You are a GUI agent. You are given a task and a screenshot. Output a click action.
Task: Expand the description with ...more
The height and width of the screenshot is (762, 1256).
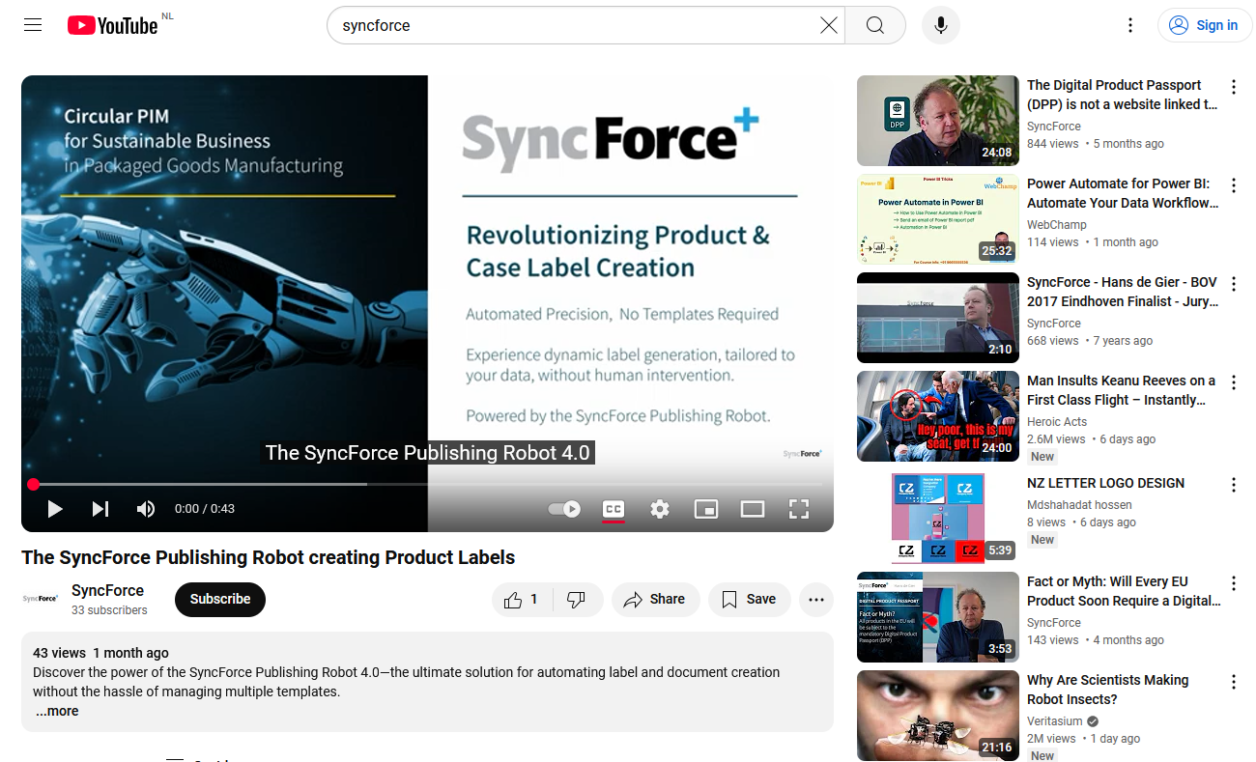57,711
